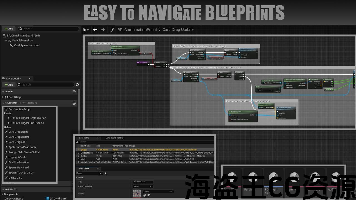Add new graph with plus icon
Screen dimensions: 356x200
pos(74,92)
